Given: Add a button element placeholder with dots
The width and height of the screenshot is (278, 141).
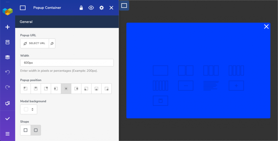Looking at the screenshot, I should pos(186,86).
